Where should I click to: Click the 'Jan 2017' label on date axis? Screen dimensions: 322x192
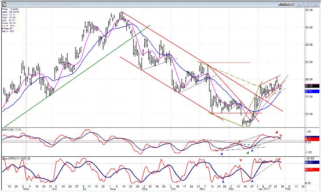(x=263, y=189)
